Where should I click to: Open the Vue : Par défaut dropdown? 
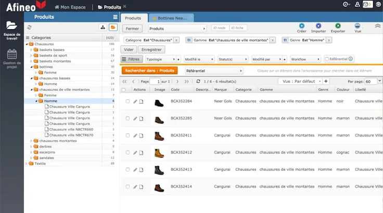coord(300,81)
